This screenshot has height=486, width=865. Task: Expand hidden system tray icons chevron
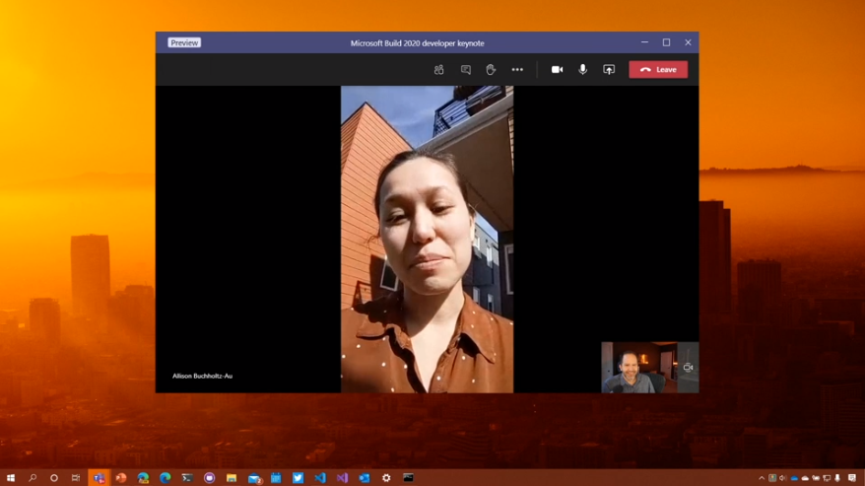[x=762, y=478]
